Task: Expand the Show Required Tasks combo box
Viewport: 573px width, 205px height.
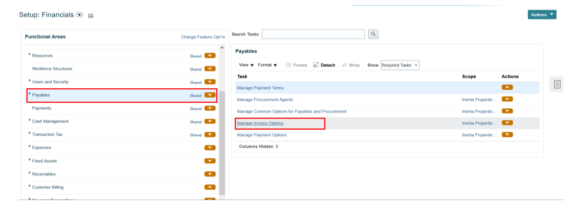Action: [x=400, y=65]
